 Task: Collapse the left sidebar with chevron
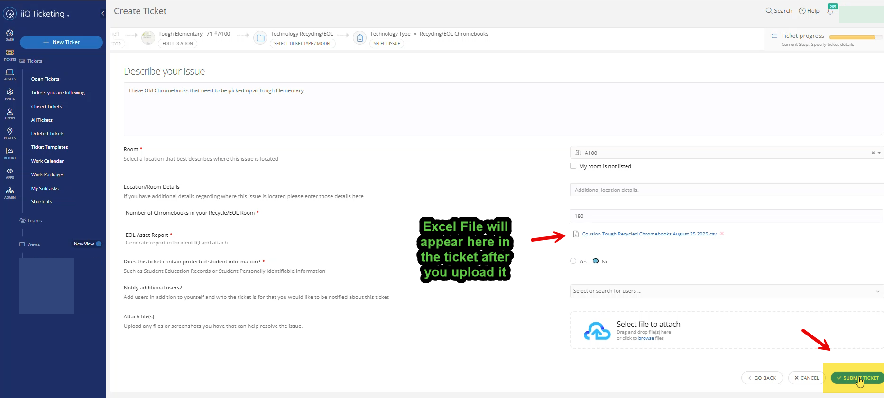(103, 13)
